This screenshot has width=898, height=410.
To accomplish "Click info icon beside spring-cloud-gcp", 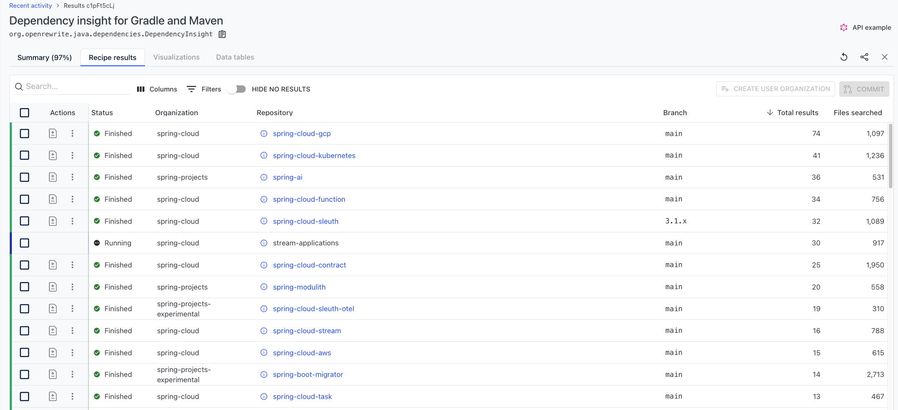I will [264, 134].
